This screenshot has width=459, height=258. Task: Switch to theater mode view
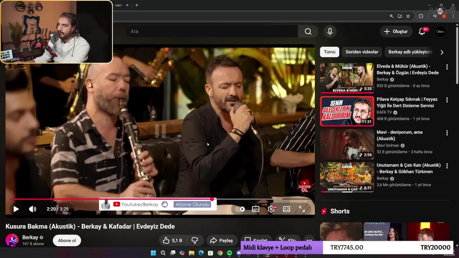[287, 209]
